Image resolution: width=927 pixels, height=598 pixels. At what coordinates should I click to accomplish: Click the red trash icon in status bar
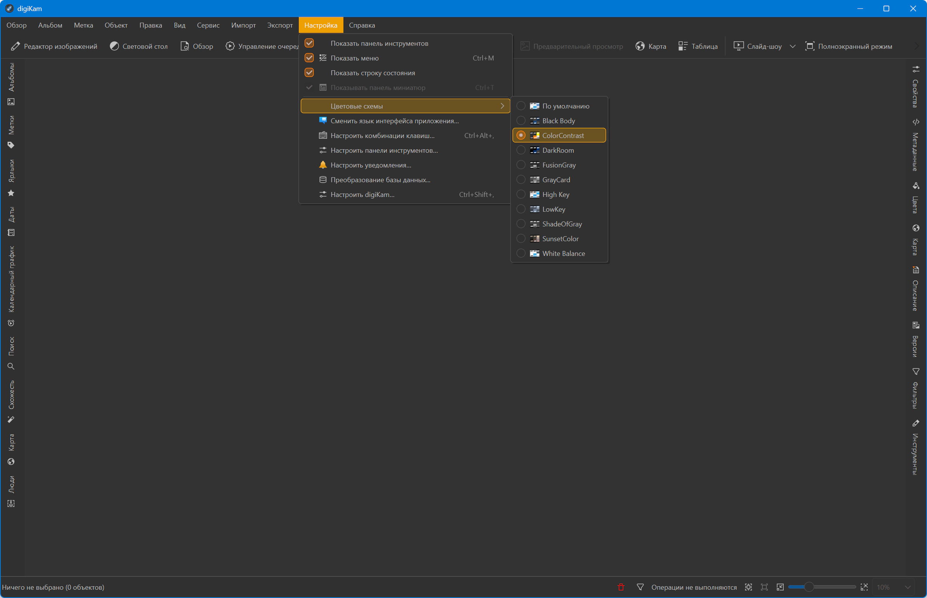point(621,587)
